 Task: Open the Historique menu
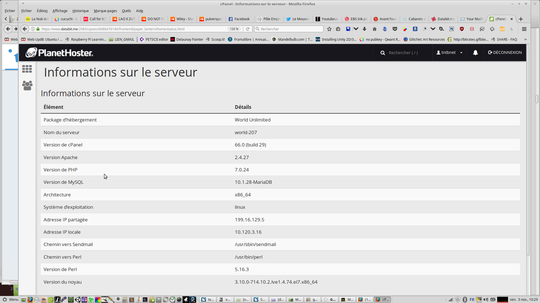click(80, 11)
